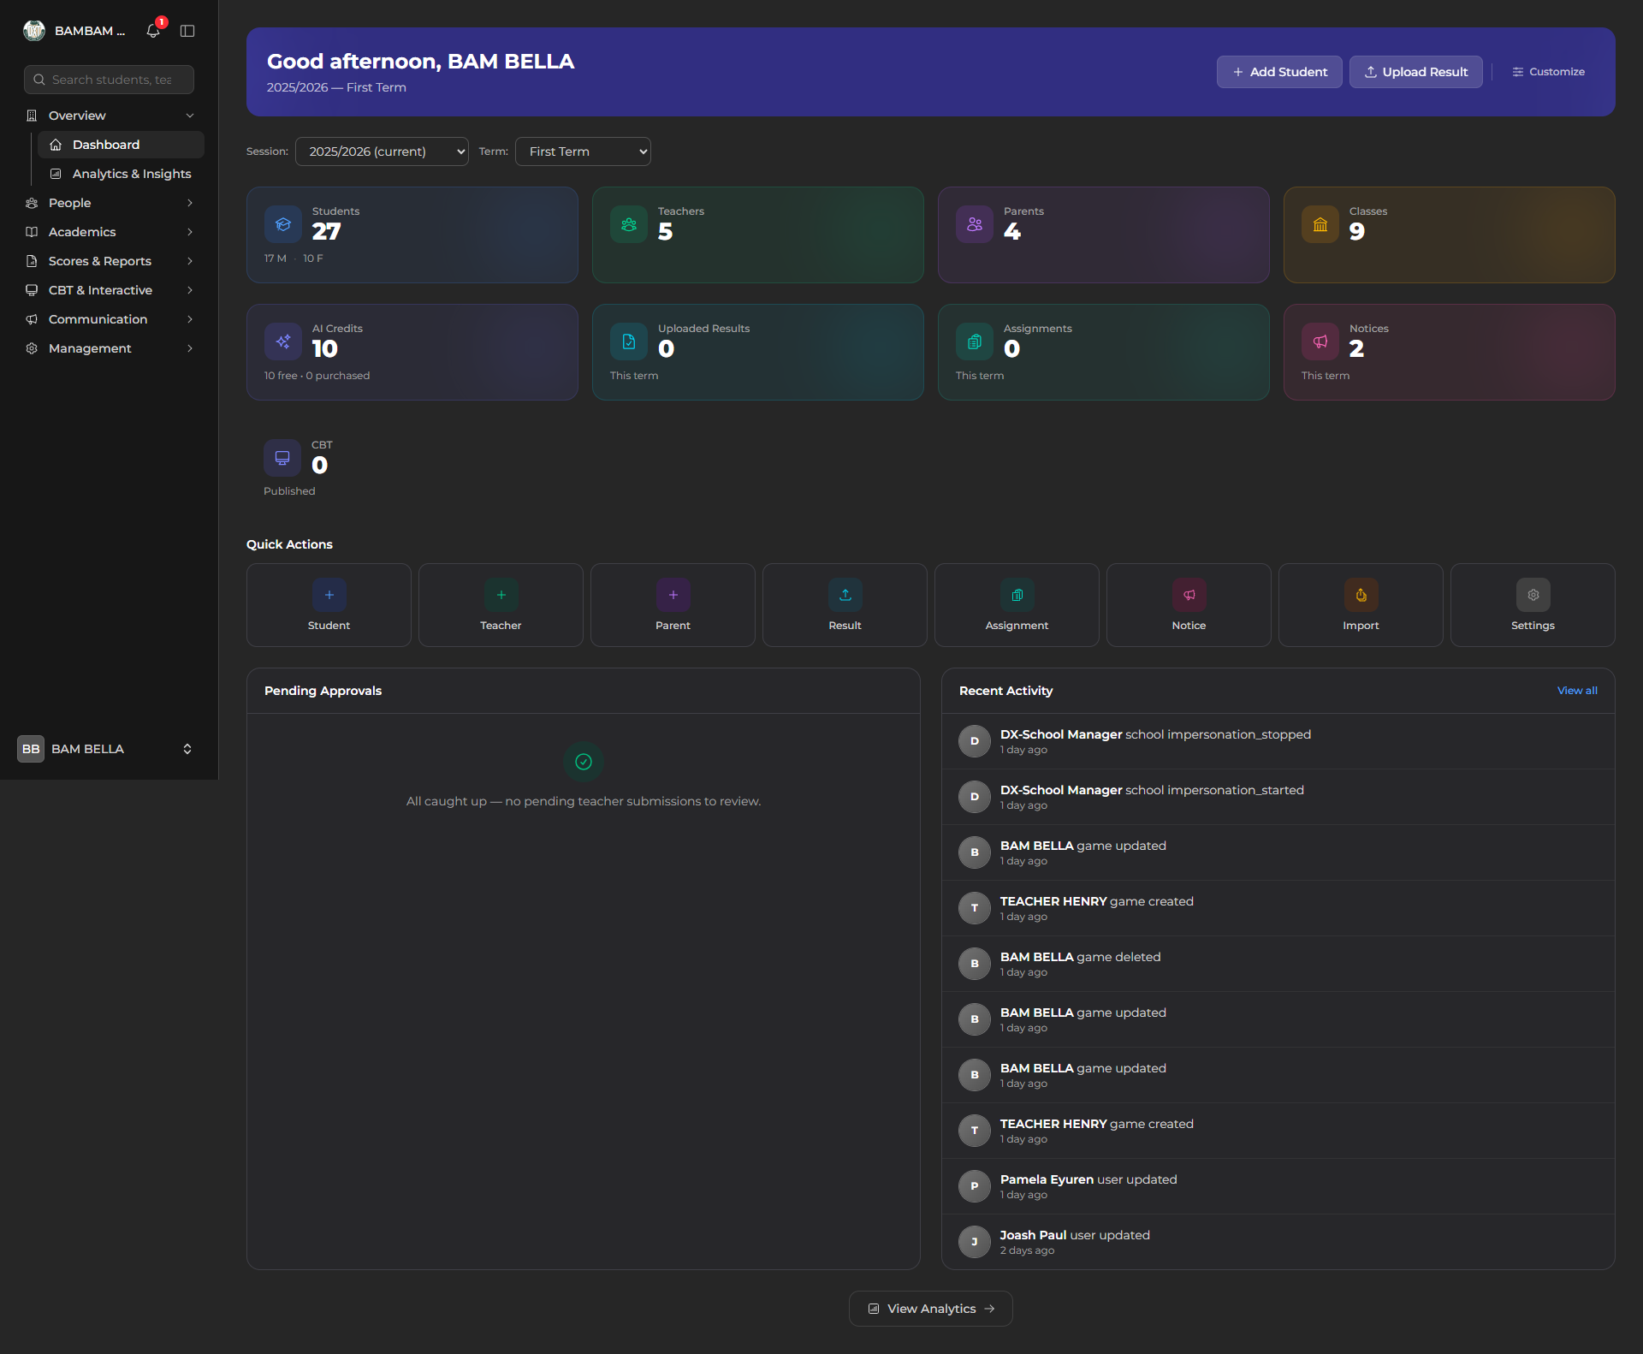Click the BAMBAM school name in the sidebar header

90,31
